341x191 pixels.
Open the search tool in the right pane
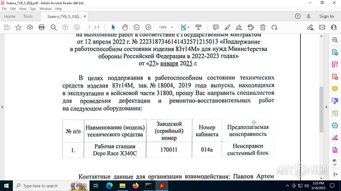coord(335,40)
